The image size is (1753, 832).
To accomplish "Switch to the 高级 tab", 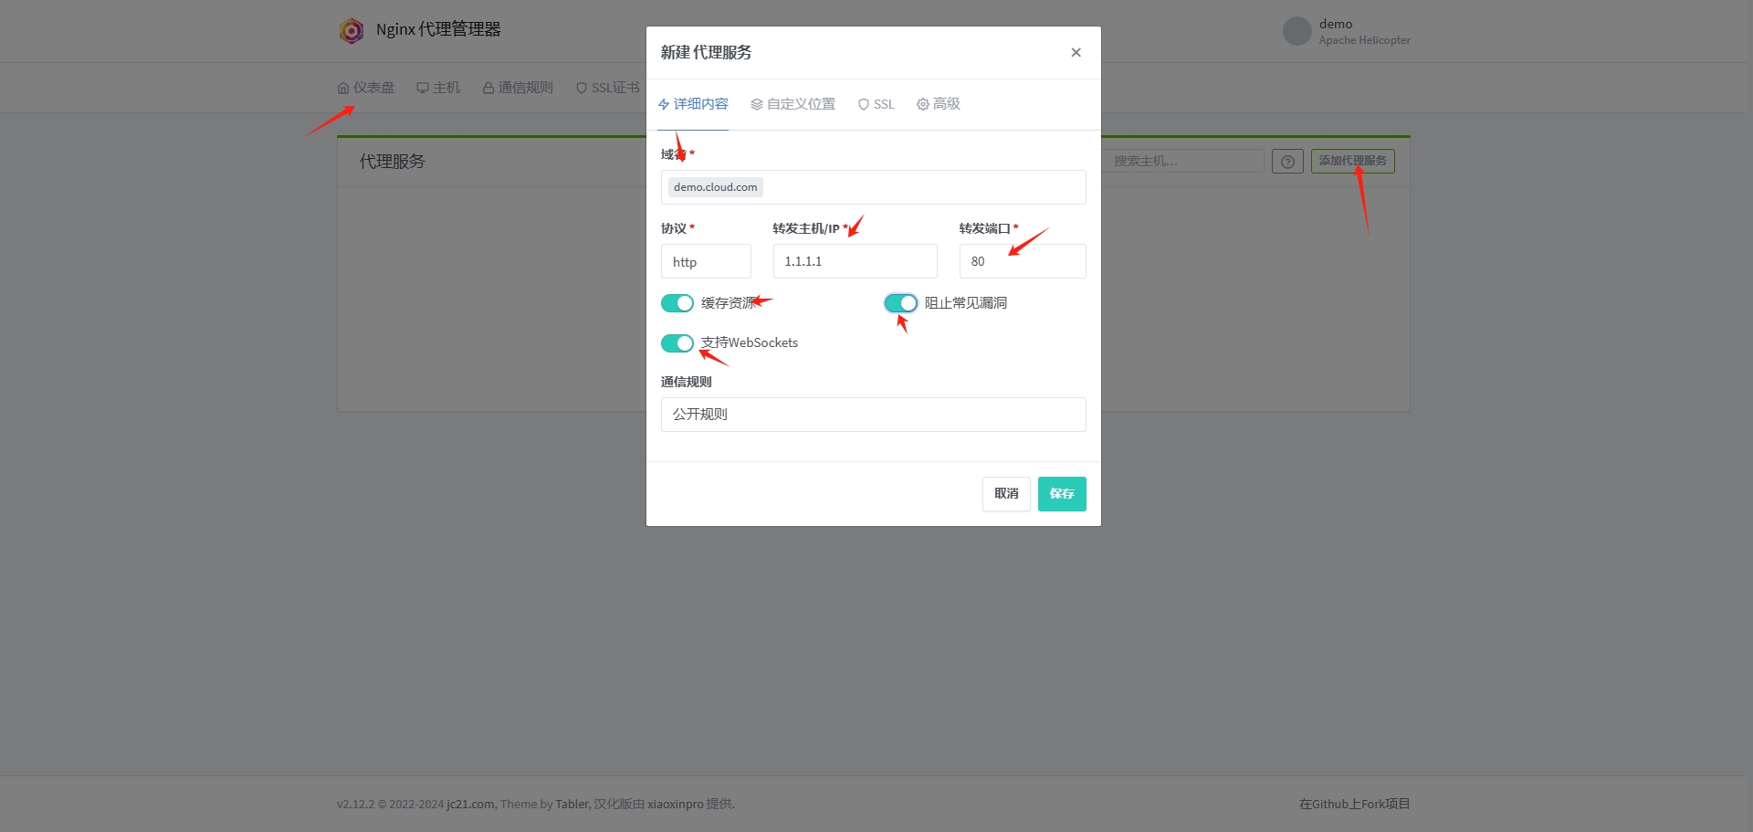I will (x=939, y=104).
